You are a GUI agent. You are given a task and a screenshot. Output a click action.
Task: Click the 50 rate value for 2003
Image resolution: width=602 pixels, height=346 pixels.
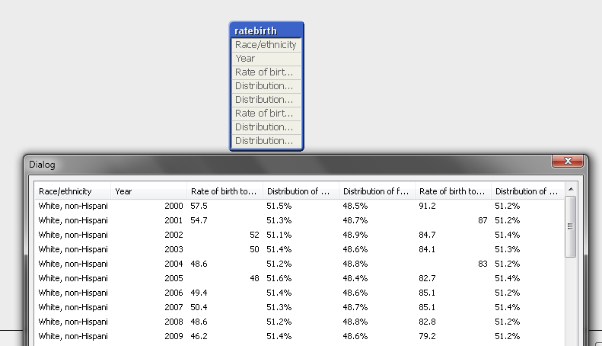(254, 249)
